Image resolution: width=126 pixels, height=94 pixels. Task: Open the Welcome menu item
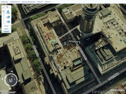[4, 2]
